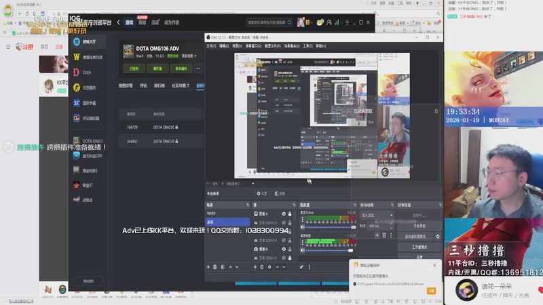Move selected source up in Sources toolbar

point(277,267)
